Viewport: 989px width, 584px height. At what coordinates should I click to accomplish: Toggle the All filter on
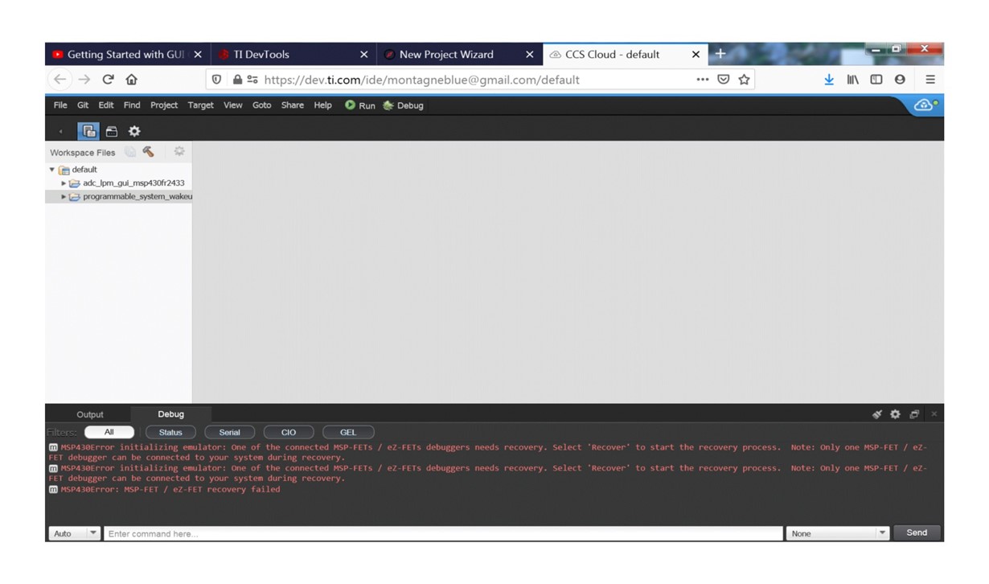coord(109,432)
